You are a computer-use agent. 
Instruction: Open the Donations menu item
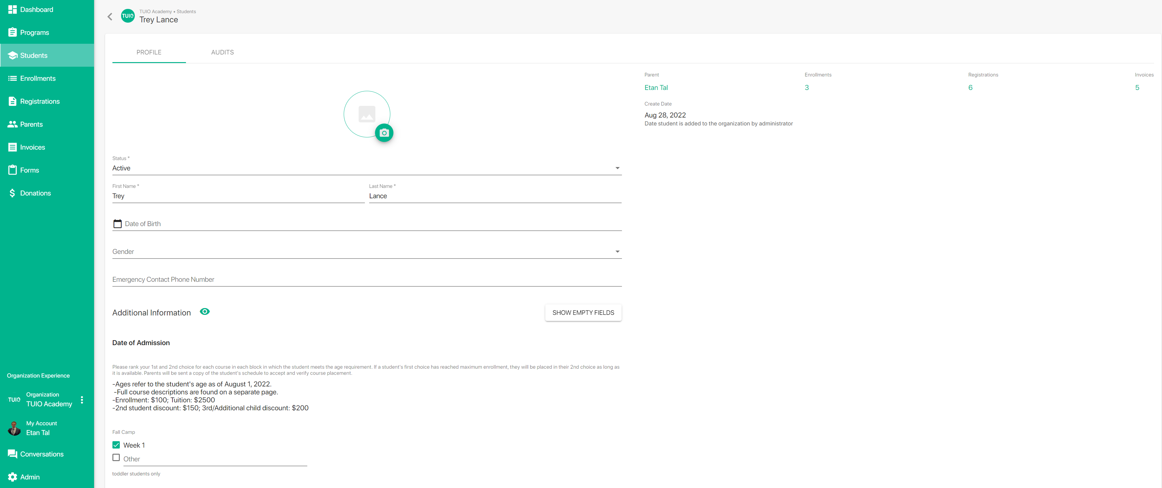point(47,193)
